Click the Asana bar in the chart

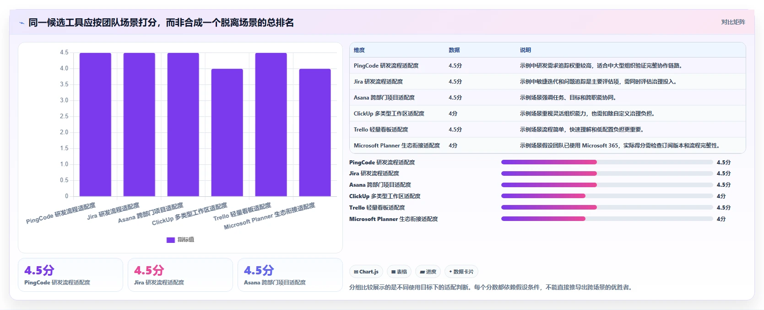[x=183, y=125]
